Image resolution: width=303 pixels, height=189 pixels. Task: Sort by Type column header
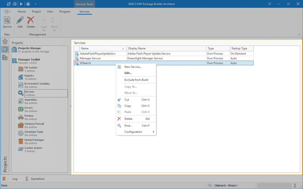[218, 49]
